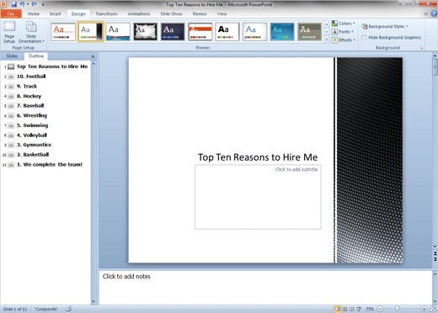Screen dimensions: 438x313
Task: Click slide icon next to '4. Volleyball'
Action: (x=11, y=135)
